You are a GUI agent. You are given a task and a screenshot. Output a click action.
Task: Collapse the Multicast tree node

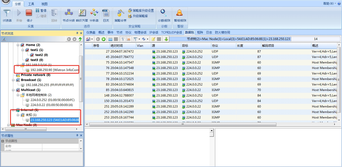pyautogui.click(x=13, y=90)
